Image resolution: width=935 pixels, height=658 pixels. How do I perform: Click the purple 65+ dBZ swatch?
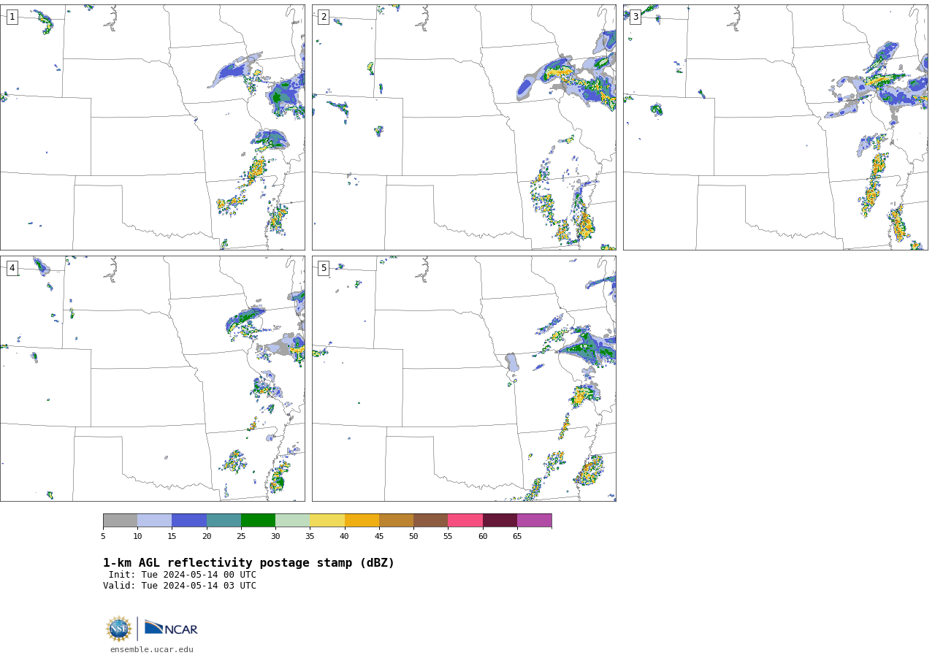(534, 520)
